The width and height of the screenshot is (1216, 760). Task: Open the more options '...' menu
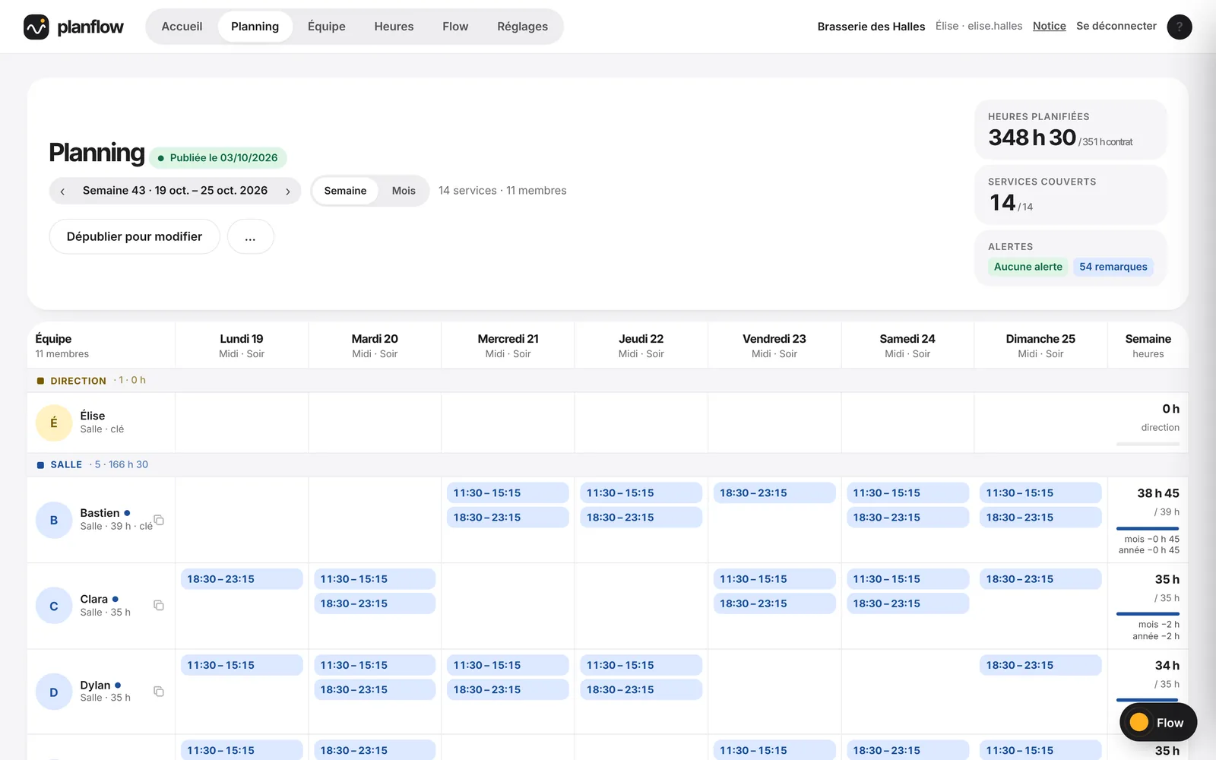pos(250,237)
